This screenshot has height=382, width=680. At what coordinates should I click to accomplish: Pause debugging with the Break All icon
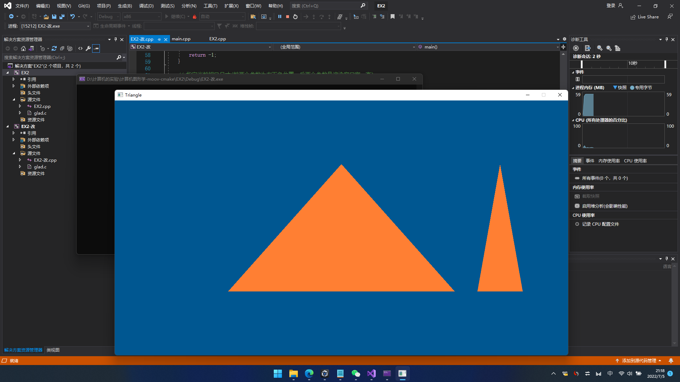point(280,17)
